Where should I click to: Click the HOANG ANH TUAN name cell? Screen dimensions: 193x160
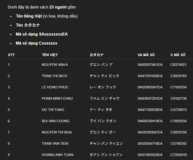coord(57,155)
